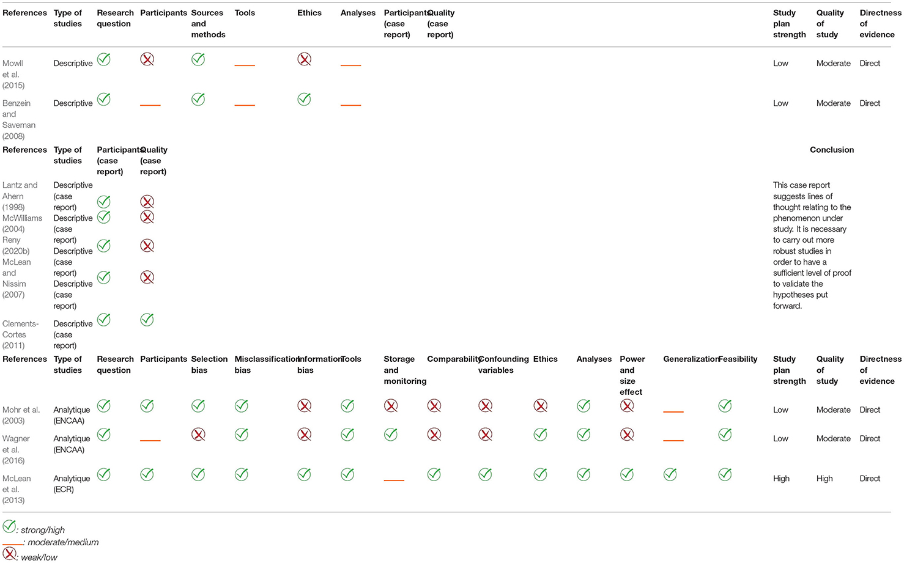
Task: Click Mowll et al. Participants red cross
Action: (147, 59)
